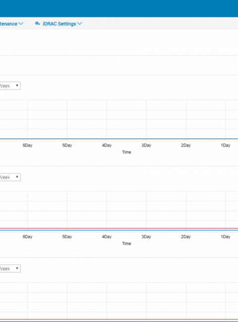This screenshot has height=322, width=238.
Task: Click the 4Day label on the middle chart
Action: tap(107, 237)
